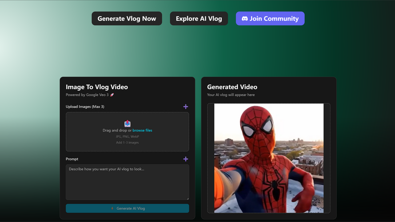395x222 pixels.
Task: Click the Join Community button
Action: point(270,18)
